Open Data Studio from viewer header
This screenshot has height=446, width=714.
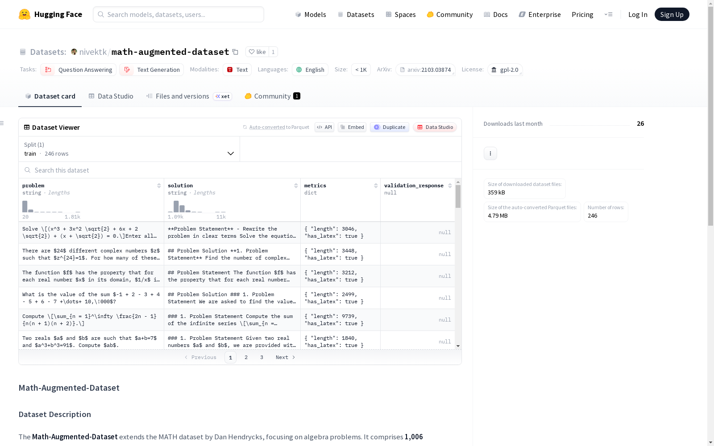pos(435,127)
